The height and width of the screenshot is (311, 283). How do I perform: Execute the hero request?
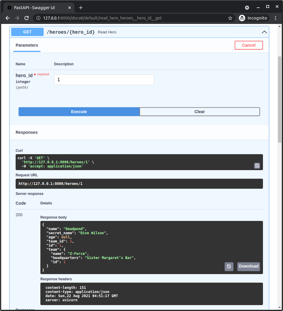(x=79, y=112)
